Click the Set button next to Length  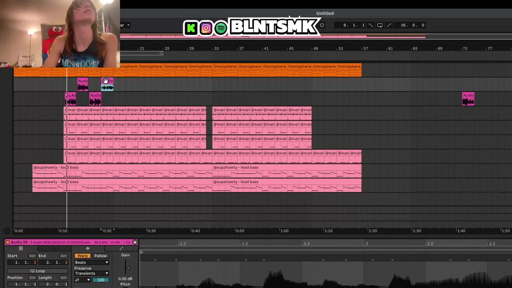click(x=63, y=278)
